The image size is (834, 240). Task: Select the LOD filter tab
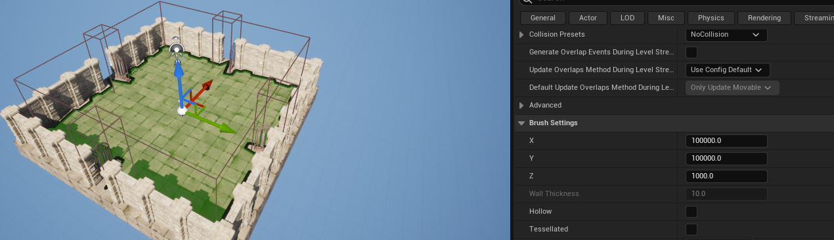tap(627, 18)
